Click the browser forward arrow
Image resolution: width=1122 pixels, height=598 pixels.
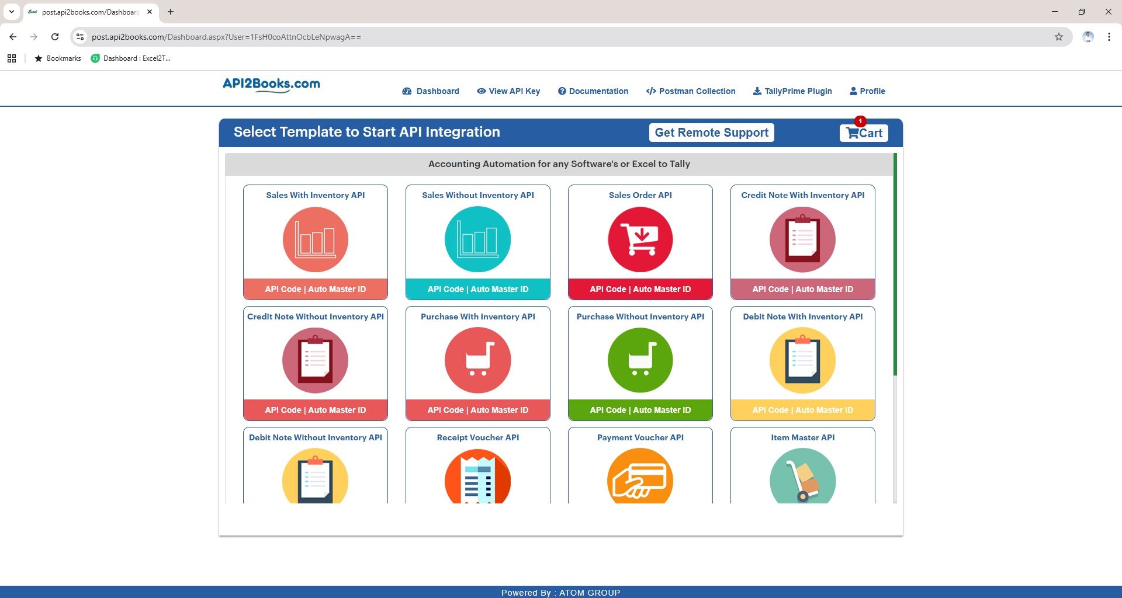[34, 37]
